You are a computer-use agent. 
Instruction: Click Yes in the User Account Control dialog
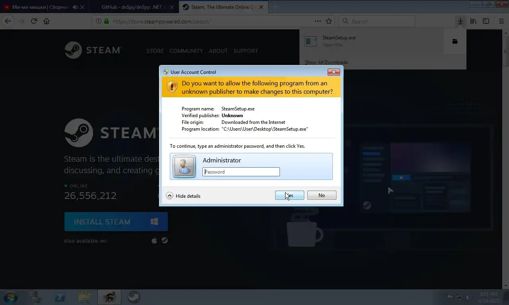coord(289,195)
